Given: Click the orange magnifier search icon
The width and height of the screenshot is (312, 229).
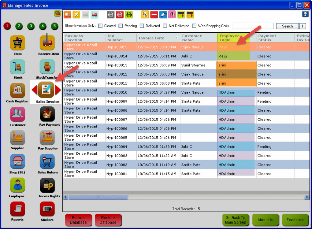Looking at the screenshot, I should [x=68, y=14].
